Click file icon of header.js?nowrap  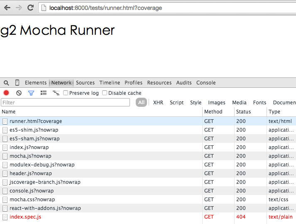point(5,173)
